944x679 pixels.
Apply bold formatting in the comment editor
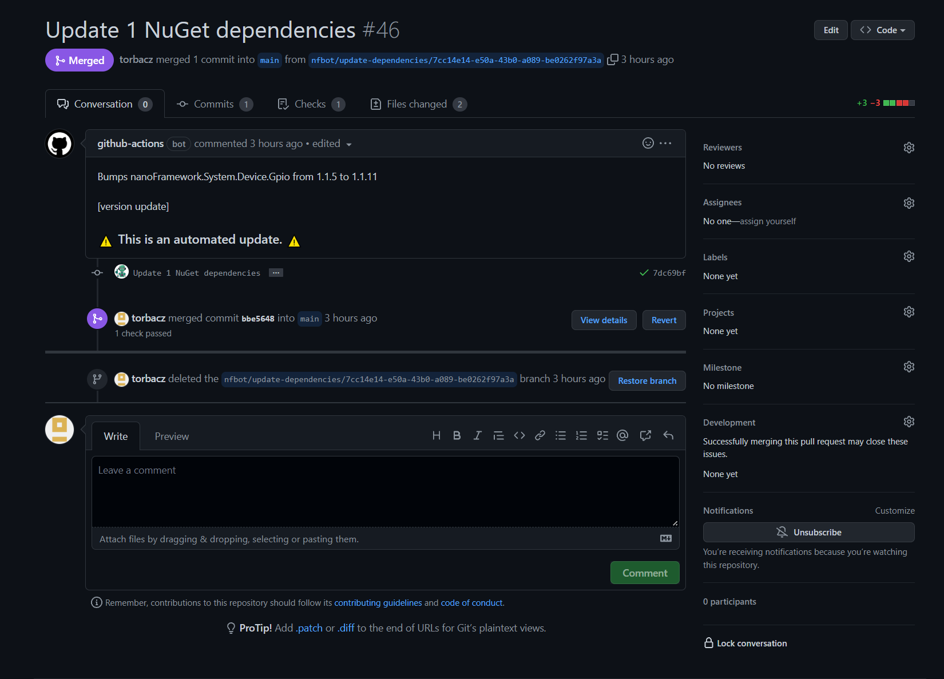(457, 435)
